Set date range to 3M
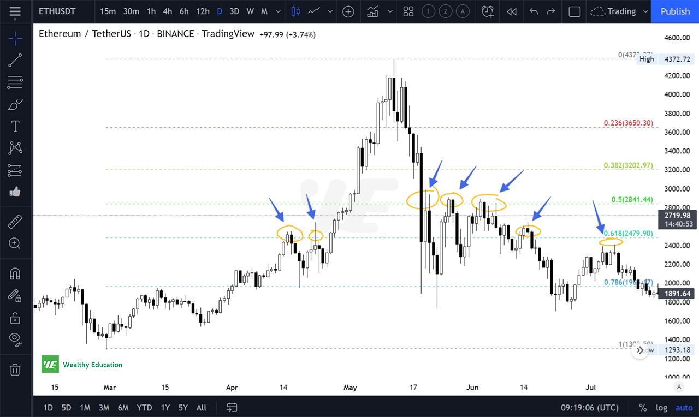Viewport: 699px width, 417px height. 104,407
